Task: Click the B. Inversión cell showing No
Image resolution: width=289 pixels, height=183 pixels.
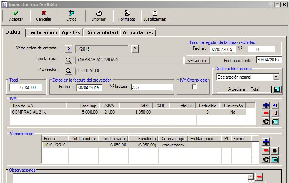Action: [x=232, y=112]
